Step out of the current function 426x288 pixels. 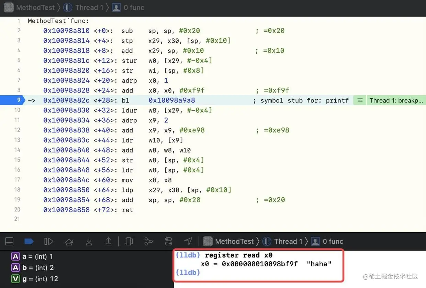(109, 241)
